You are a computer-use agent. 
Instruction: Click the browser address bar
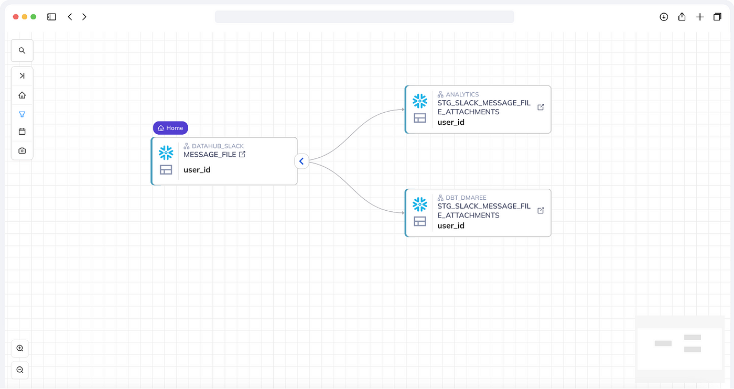[x=364, y=17]
